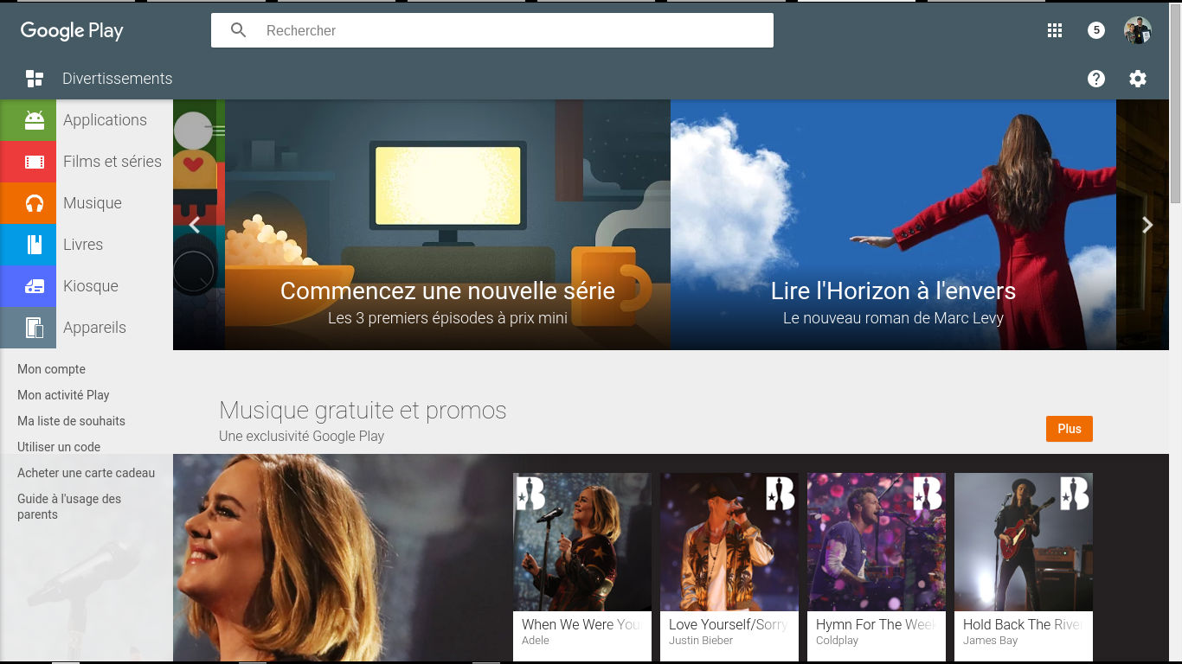Screen dimensions: 1182x664
Task: Click the Musique gratuite et promos heading
Action: [363, 410]
